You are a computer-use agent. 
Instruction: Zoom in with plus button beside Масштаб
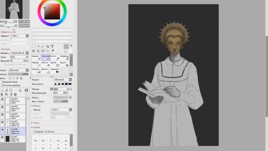click(x=24, y=21)
